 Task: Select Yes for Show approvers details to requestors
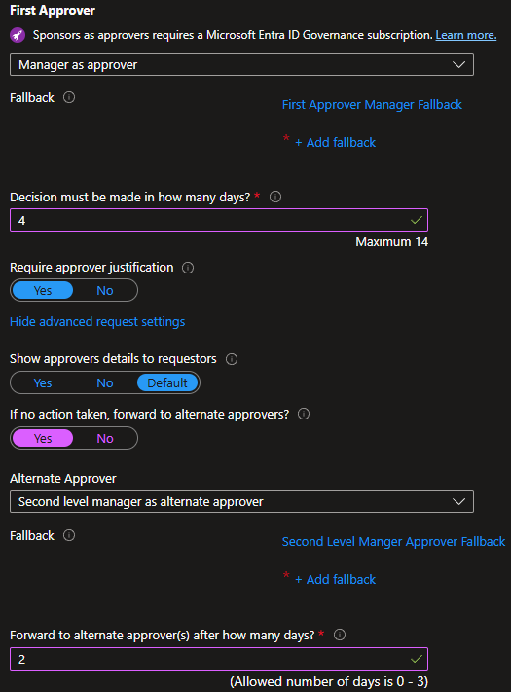(43, 382)
